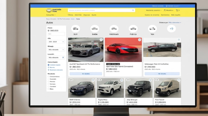
Task: Open the Mercado Libre logo home link
Action: pyautogui.click(x=54, y=10)
